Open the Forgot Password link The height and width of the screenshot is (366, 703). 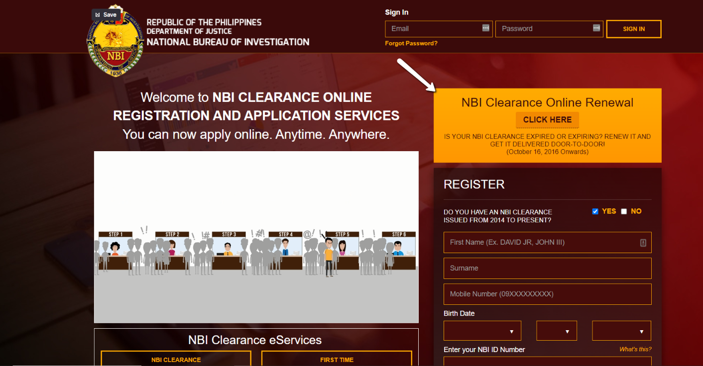pos(411,43)
